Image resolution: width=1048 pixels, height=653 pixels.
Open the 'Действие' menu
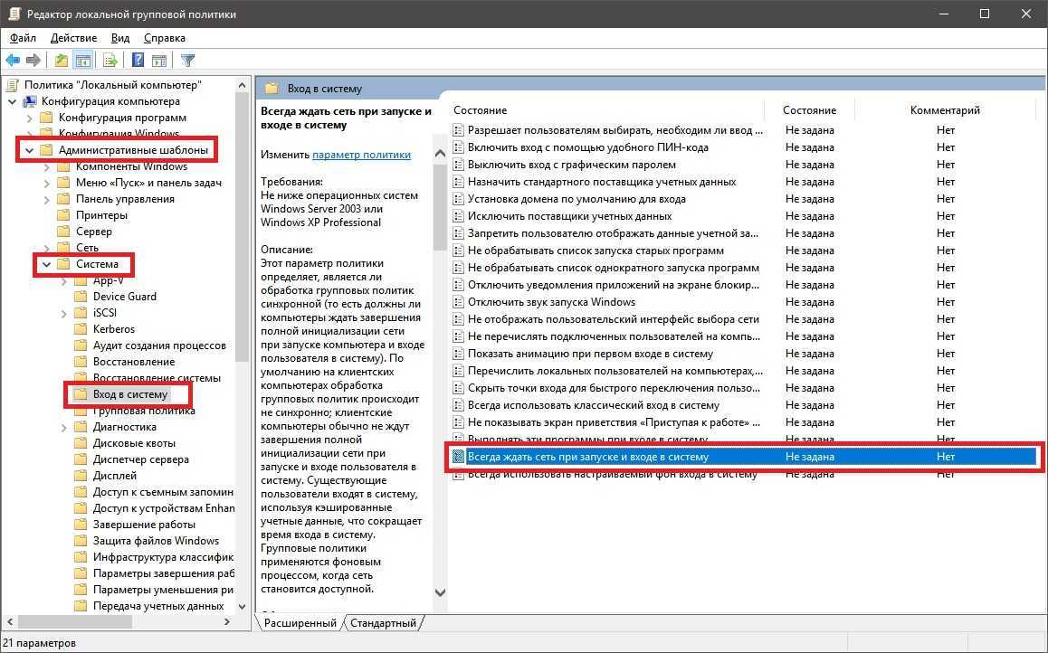(x=73, y=38)
